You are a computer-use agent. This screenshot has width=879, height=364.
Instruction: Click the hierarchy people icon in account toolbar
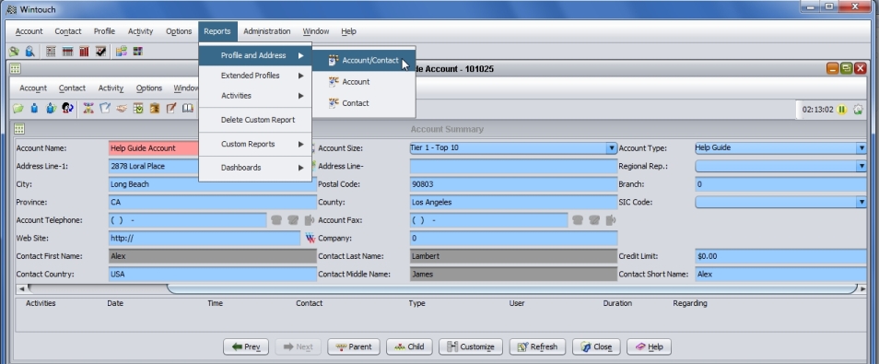pyautogui.click(x=88, y=108)
